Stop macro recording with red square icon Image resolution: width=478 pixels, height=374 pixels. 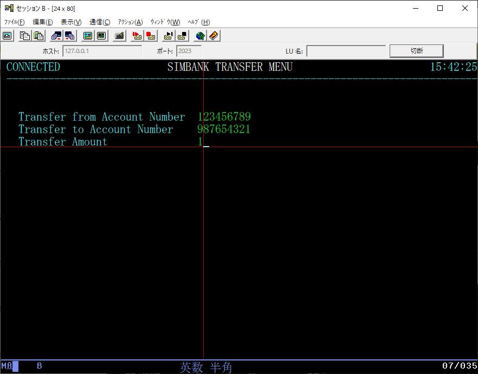click(x=151, y=36)
